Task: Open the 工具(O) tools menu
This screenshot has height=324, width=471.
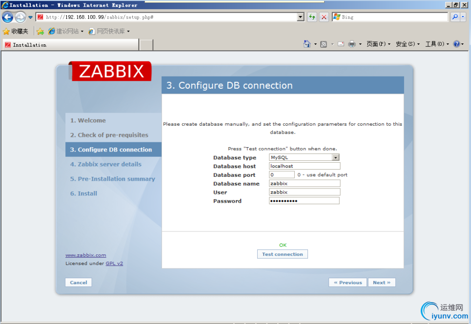Action: (x=437, y=44)
